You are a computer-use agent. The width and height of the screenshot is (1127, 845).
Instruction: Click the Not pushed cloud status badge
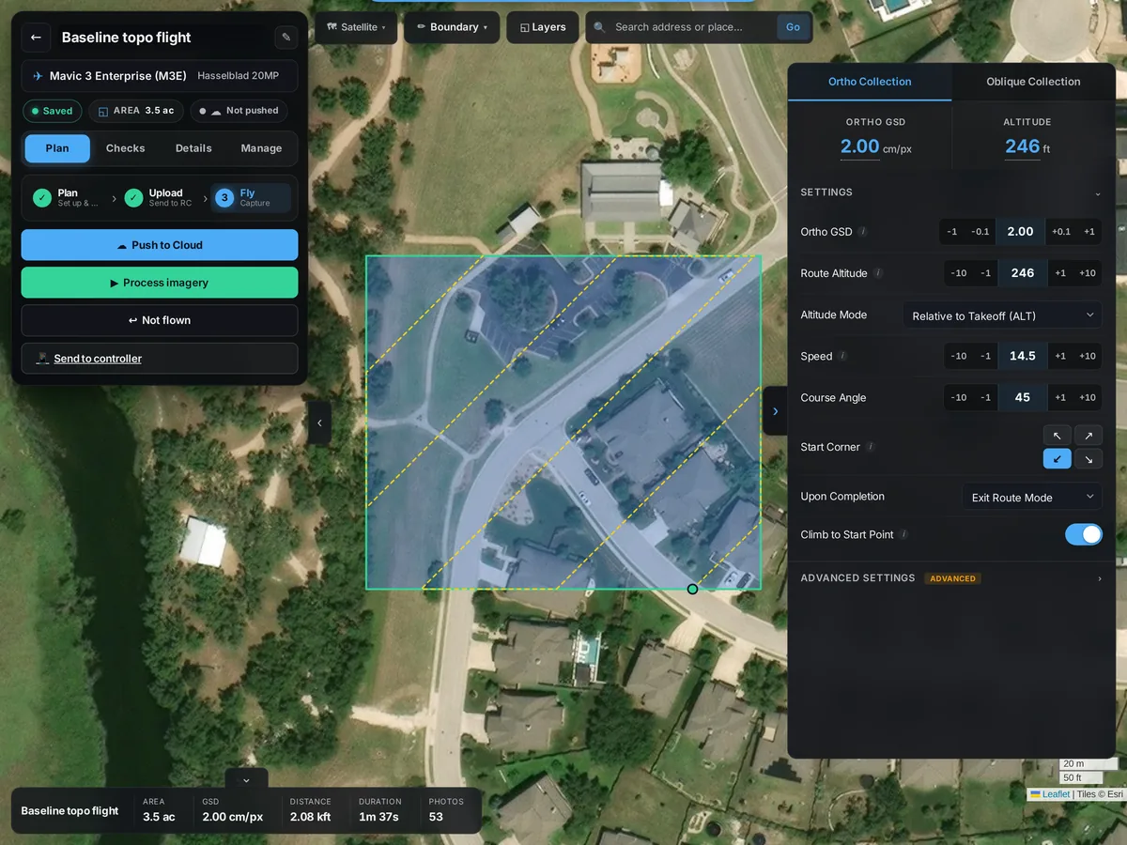(x=239, y=111)
